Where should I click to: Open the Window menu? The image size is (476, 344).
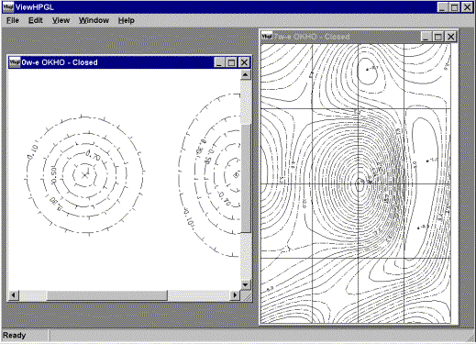94,20
